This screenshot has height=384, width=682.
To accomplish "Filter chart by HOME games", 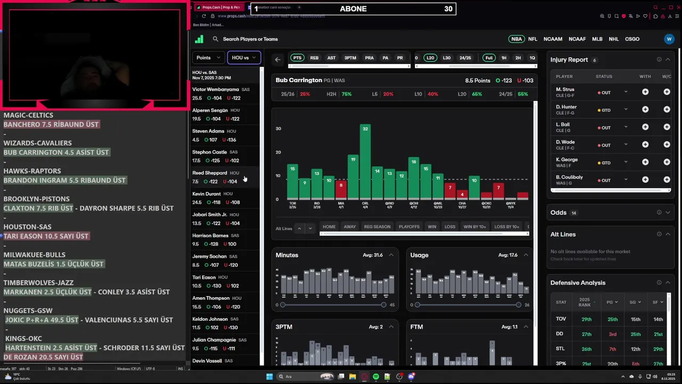I will point(329,227).
